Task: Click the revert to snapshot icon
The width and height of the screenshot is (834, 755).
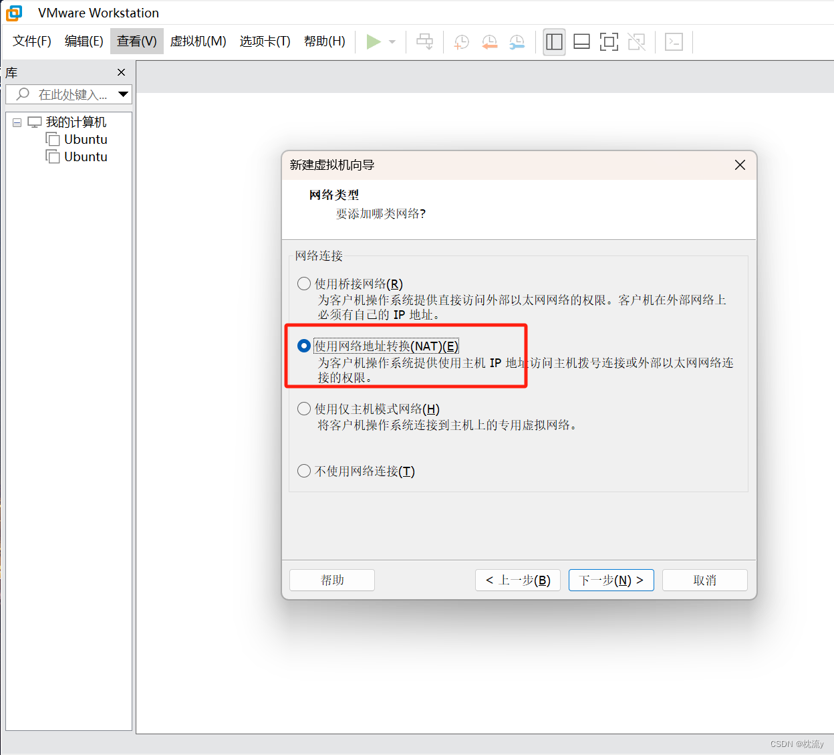Action: click(x=489, y=41)
